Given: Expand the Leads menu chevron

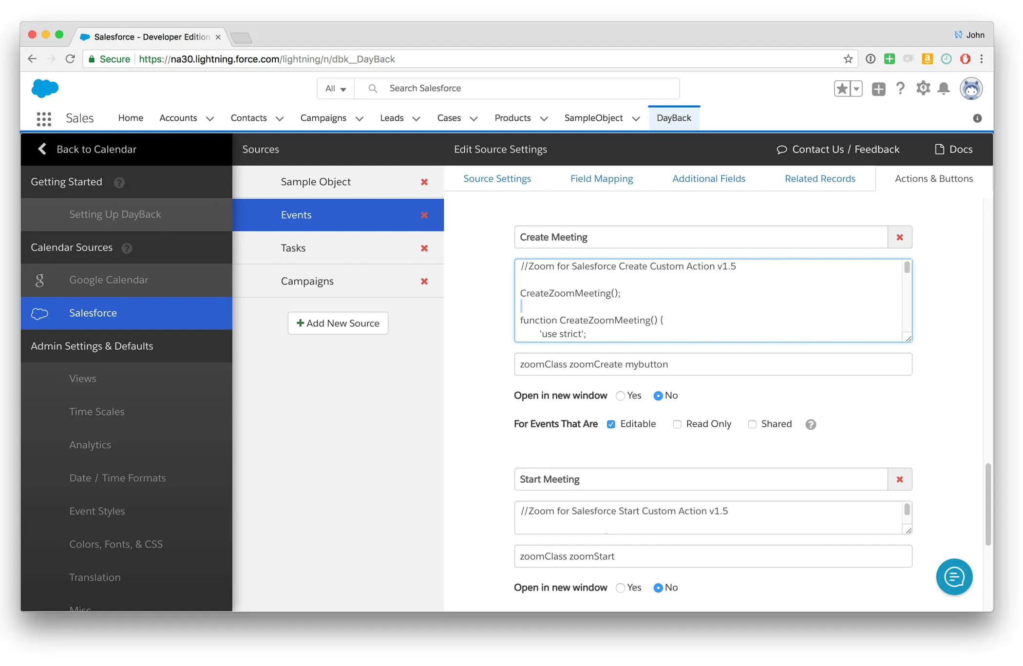Looking at the screenshot, I should (x=417, y=118).
